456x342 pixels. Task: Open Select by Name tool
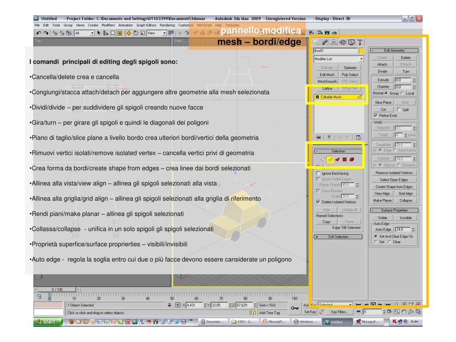106,33
